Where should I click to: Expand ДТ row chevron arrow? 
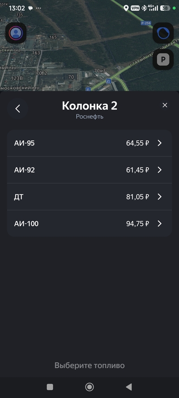click(159, 197)
